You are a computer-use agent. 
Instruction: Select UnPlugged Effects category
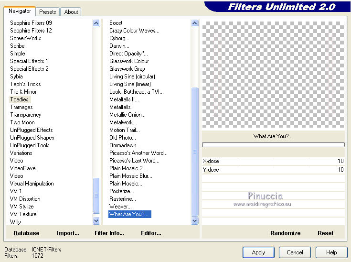[x=32, y=130]
